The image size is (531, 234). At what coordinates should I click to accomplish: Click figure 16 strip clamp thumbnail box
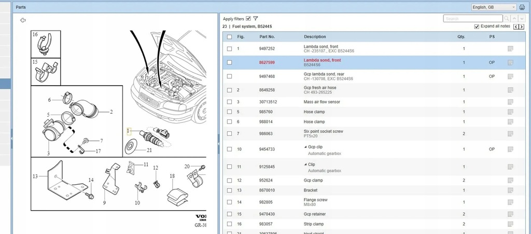click(46, 44)
